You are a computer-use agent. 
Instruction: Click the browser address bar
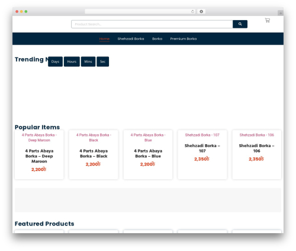(x=140, y=12)
